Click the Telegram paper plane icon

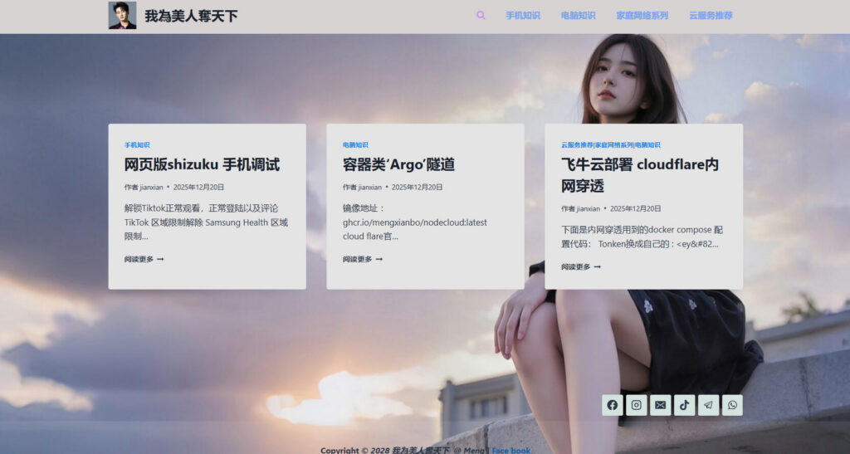[x=708, y=405]
